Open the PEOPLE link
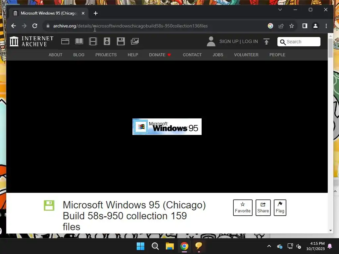Viewport: 339px width, 254px height. (x=277, y=55)
